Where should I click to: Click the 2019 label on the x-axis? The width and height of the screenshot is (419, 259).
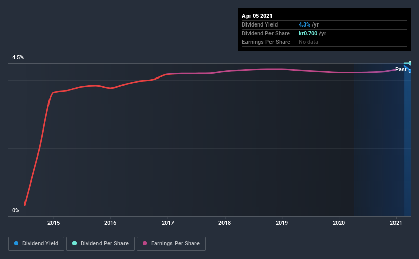click(282, 223)
